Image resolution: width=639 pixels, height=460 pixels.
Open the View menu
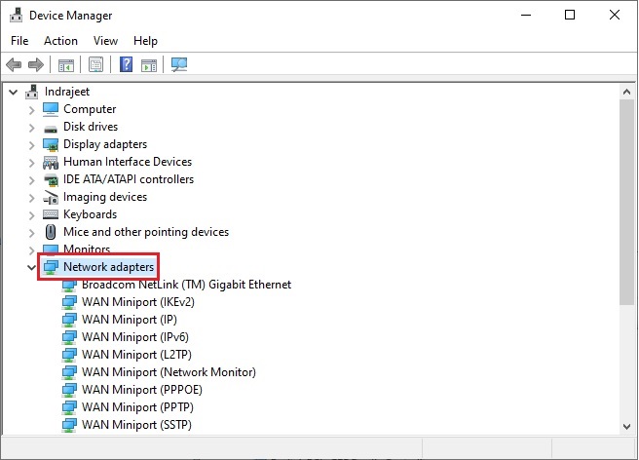(105, 41)
